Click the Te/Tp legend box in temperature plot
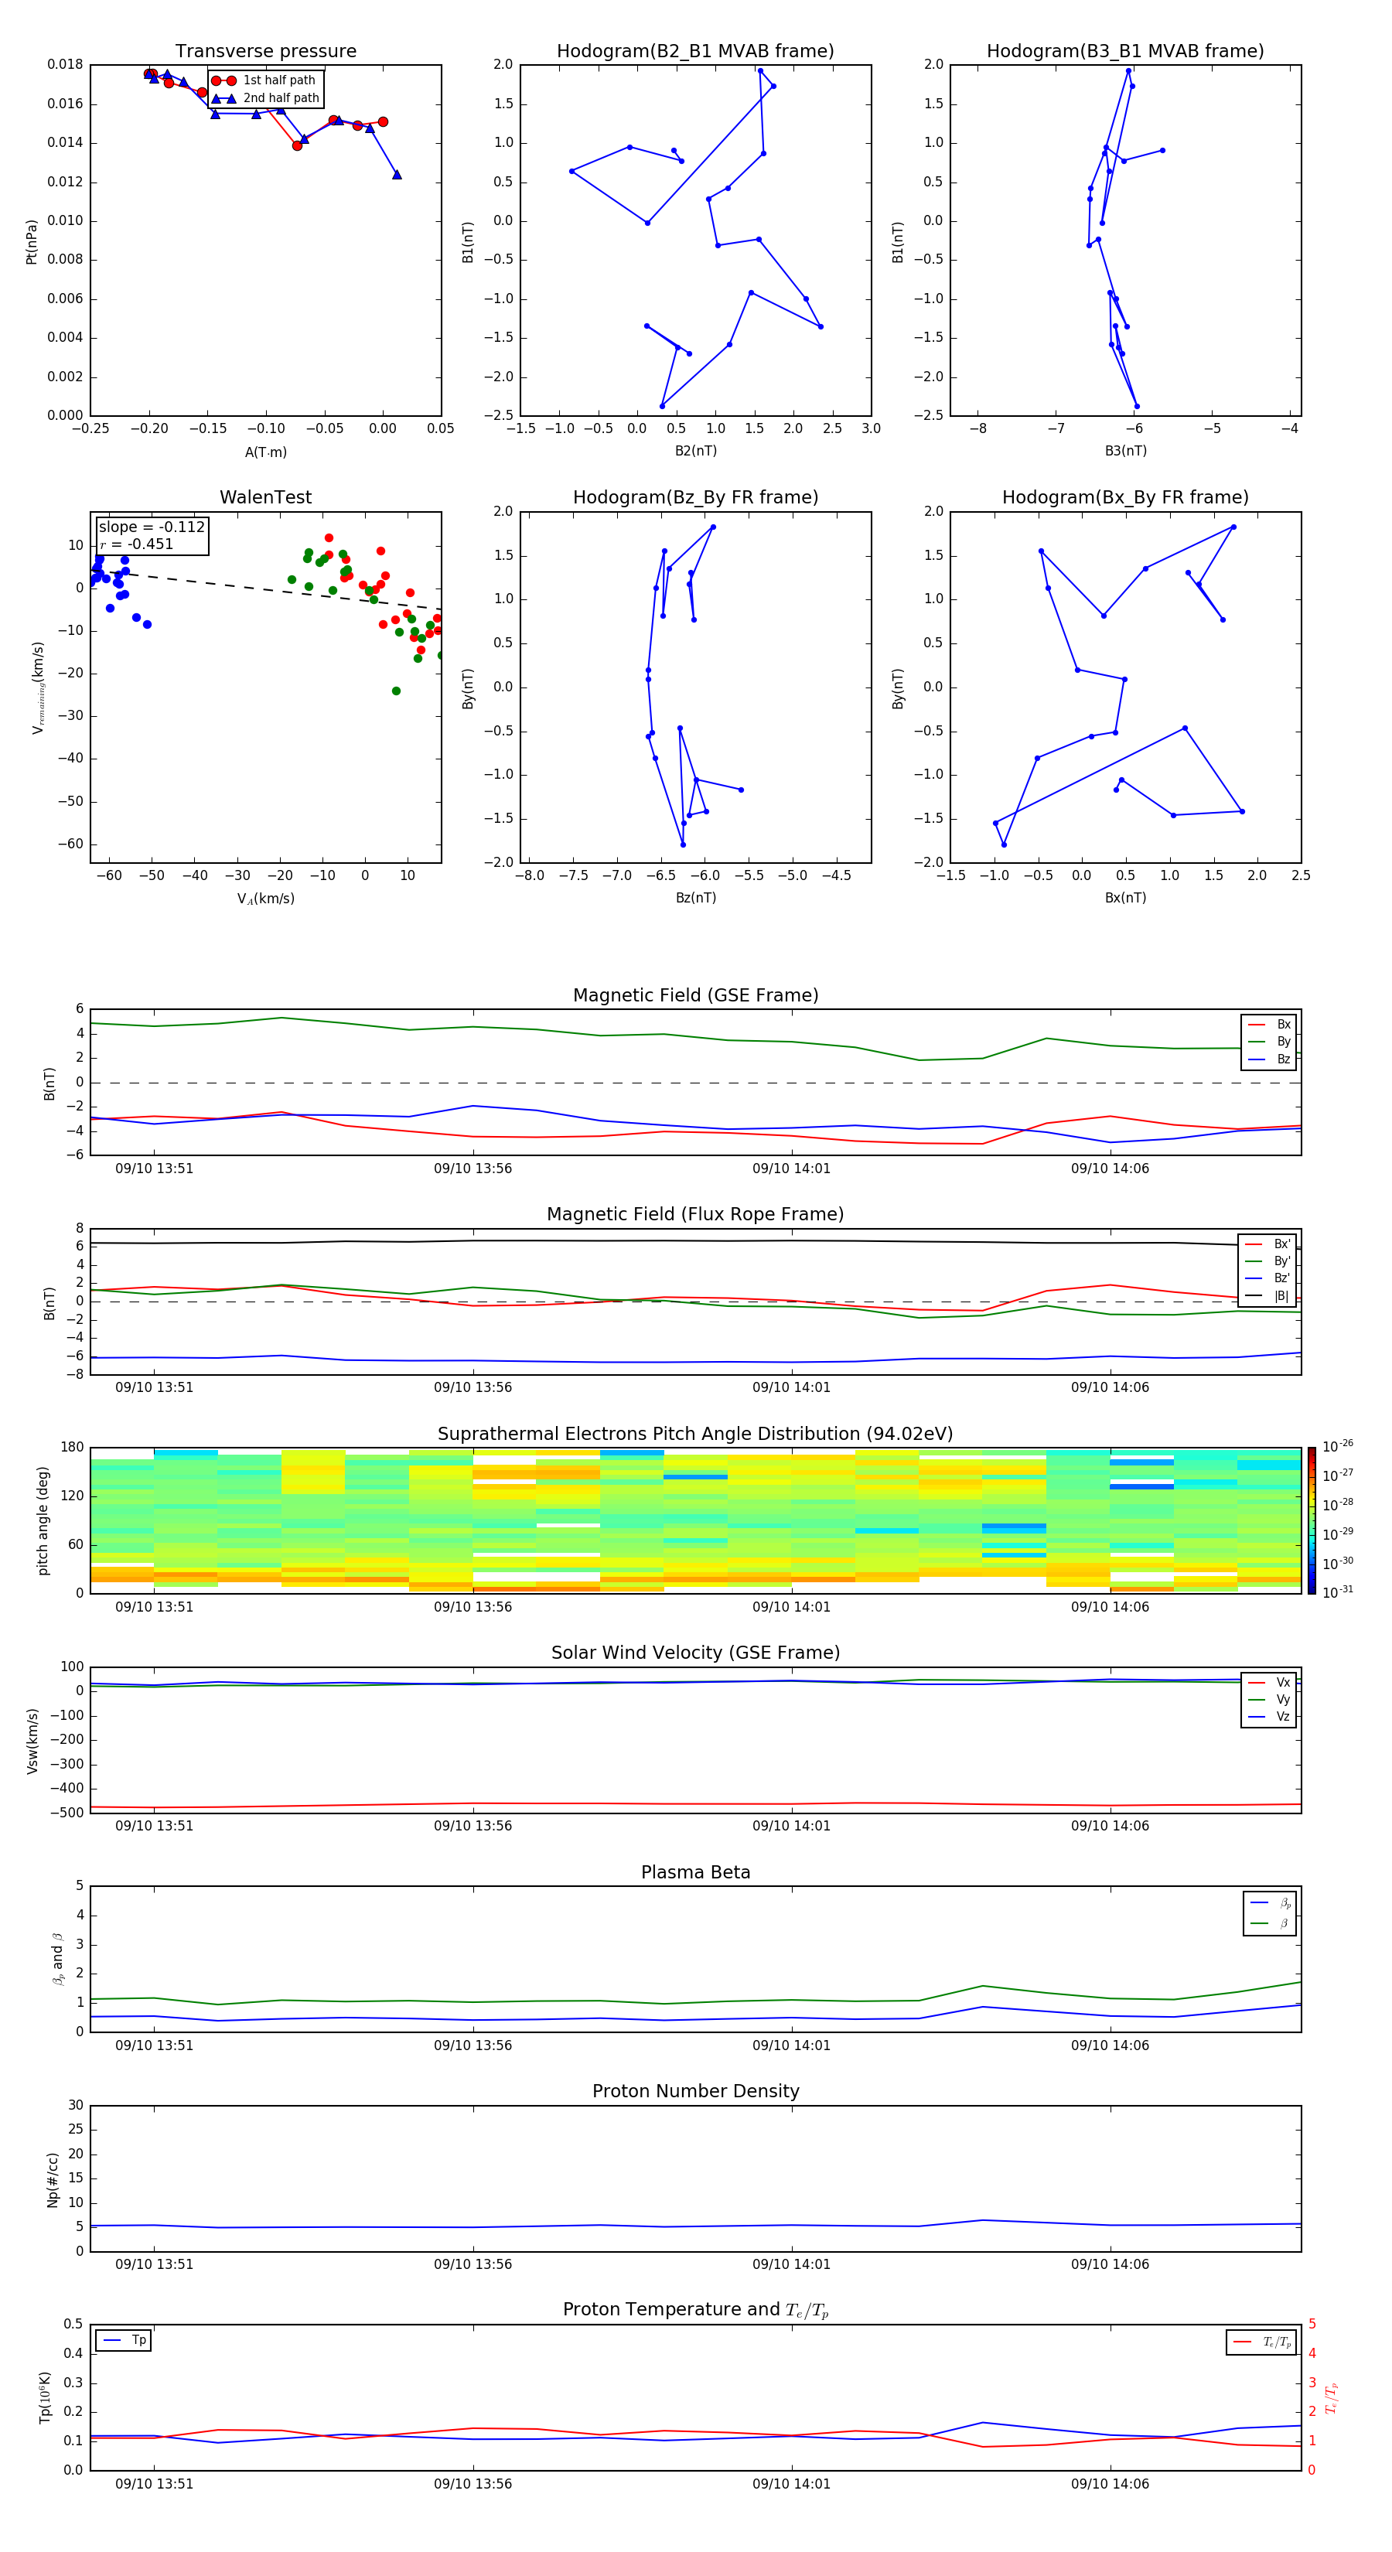This screenshot has height=2552, width=1392. click(x=1261, y=2343)
